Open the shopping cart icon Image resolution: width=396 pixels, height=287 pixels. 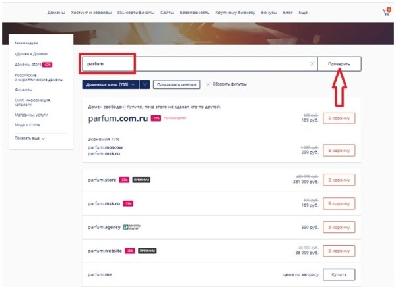point(385,12)
